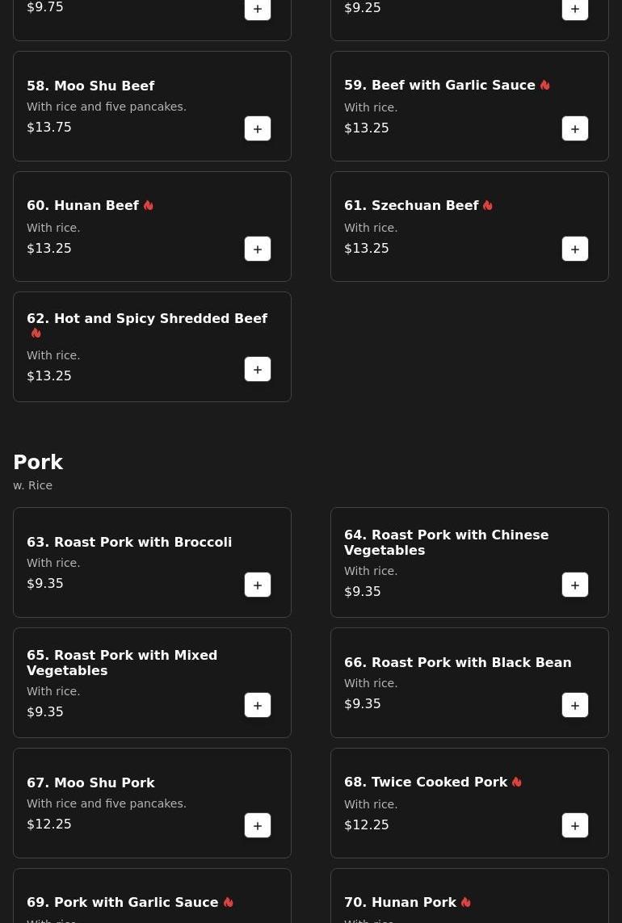
Task: Add Roast Pork with Chinese Vegetables
Action: [575, 585]
